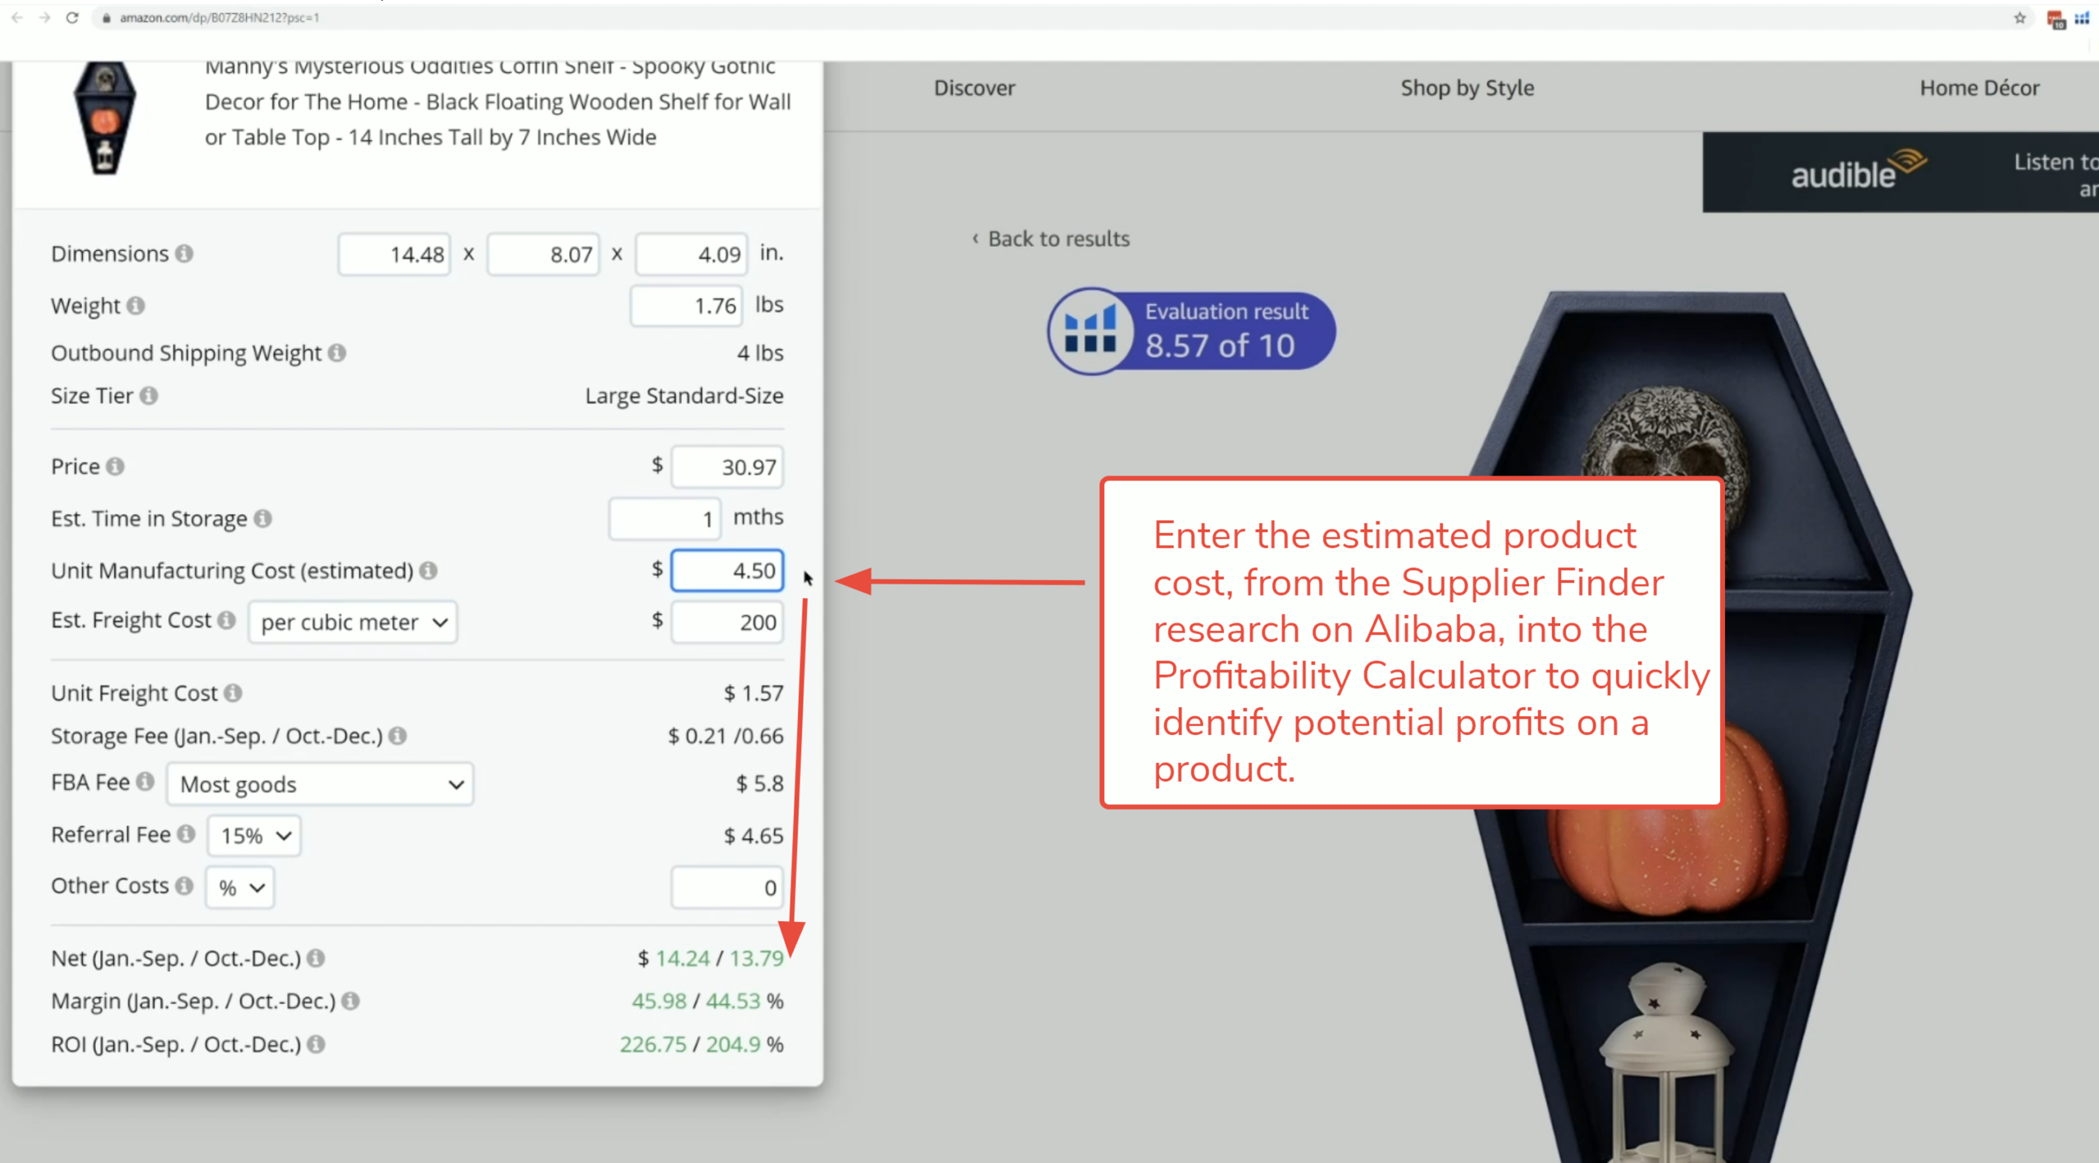Viewport: 2099px width, 1163px height.
Task: Click the Price input field
Action: pyautogui.click(x=726, y=467)
